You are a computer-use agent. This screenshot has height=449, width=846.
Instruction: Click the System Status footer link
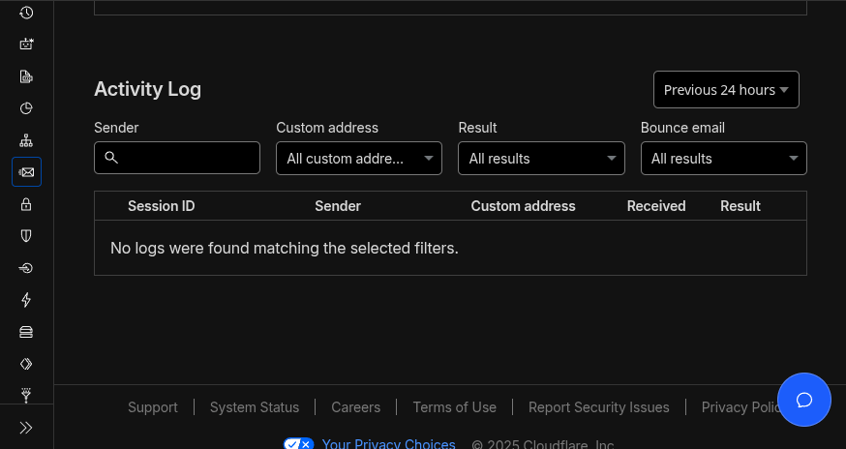[255, 407]
